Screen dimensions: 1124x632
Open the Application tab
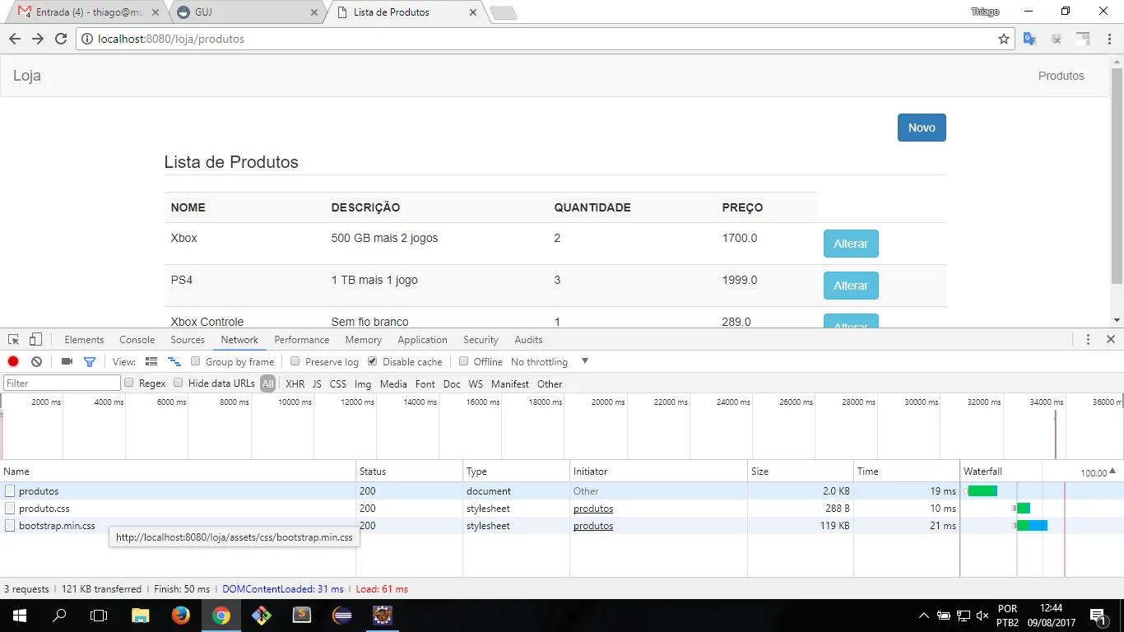[x=423, y=340]
